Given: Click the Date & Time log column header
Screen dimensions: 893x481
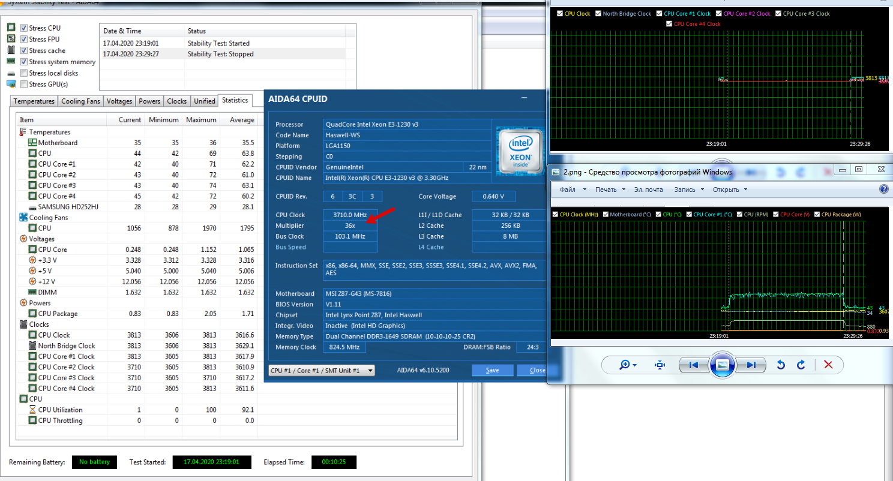Looking at the screenshot, I should pyautogui.click(x=142, y=31).
